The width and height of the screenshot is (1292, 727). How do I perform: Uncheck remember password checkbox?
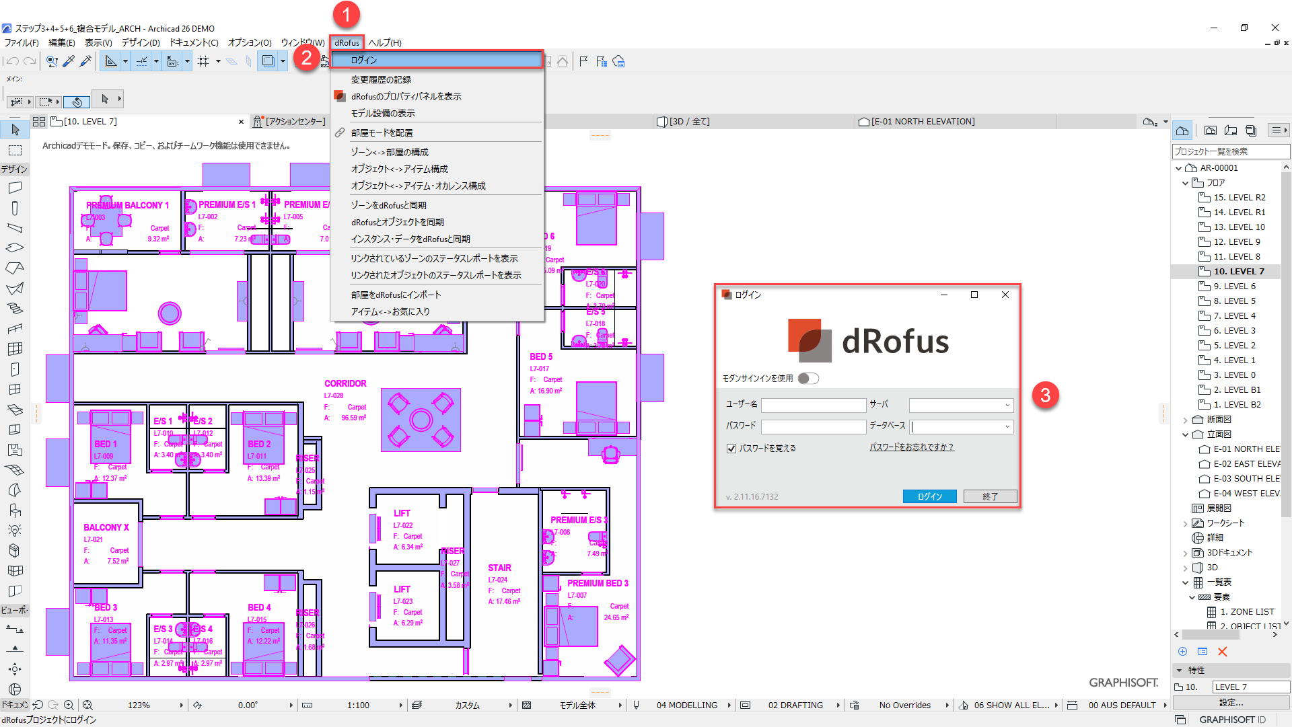pyautogui.click(x=731, y=449)
